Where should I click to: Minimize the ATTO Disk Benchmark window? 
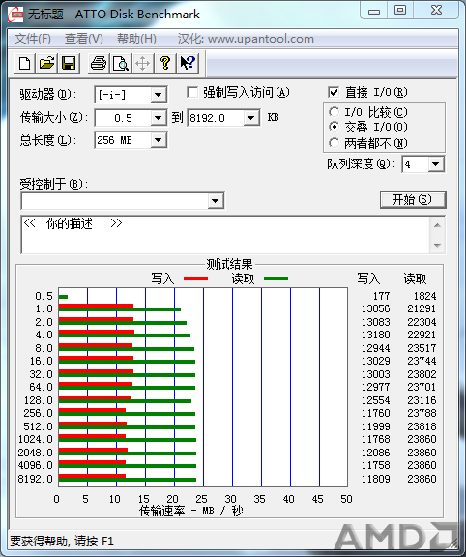(373, 10)
